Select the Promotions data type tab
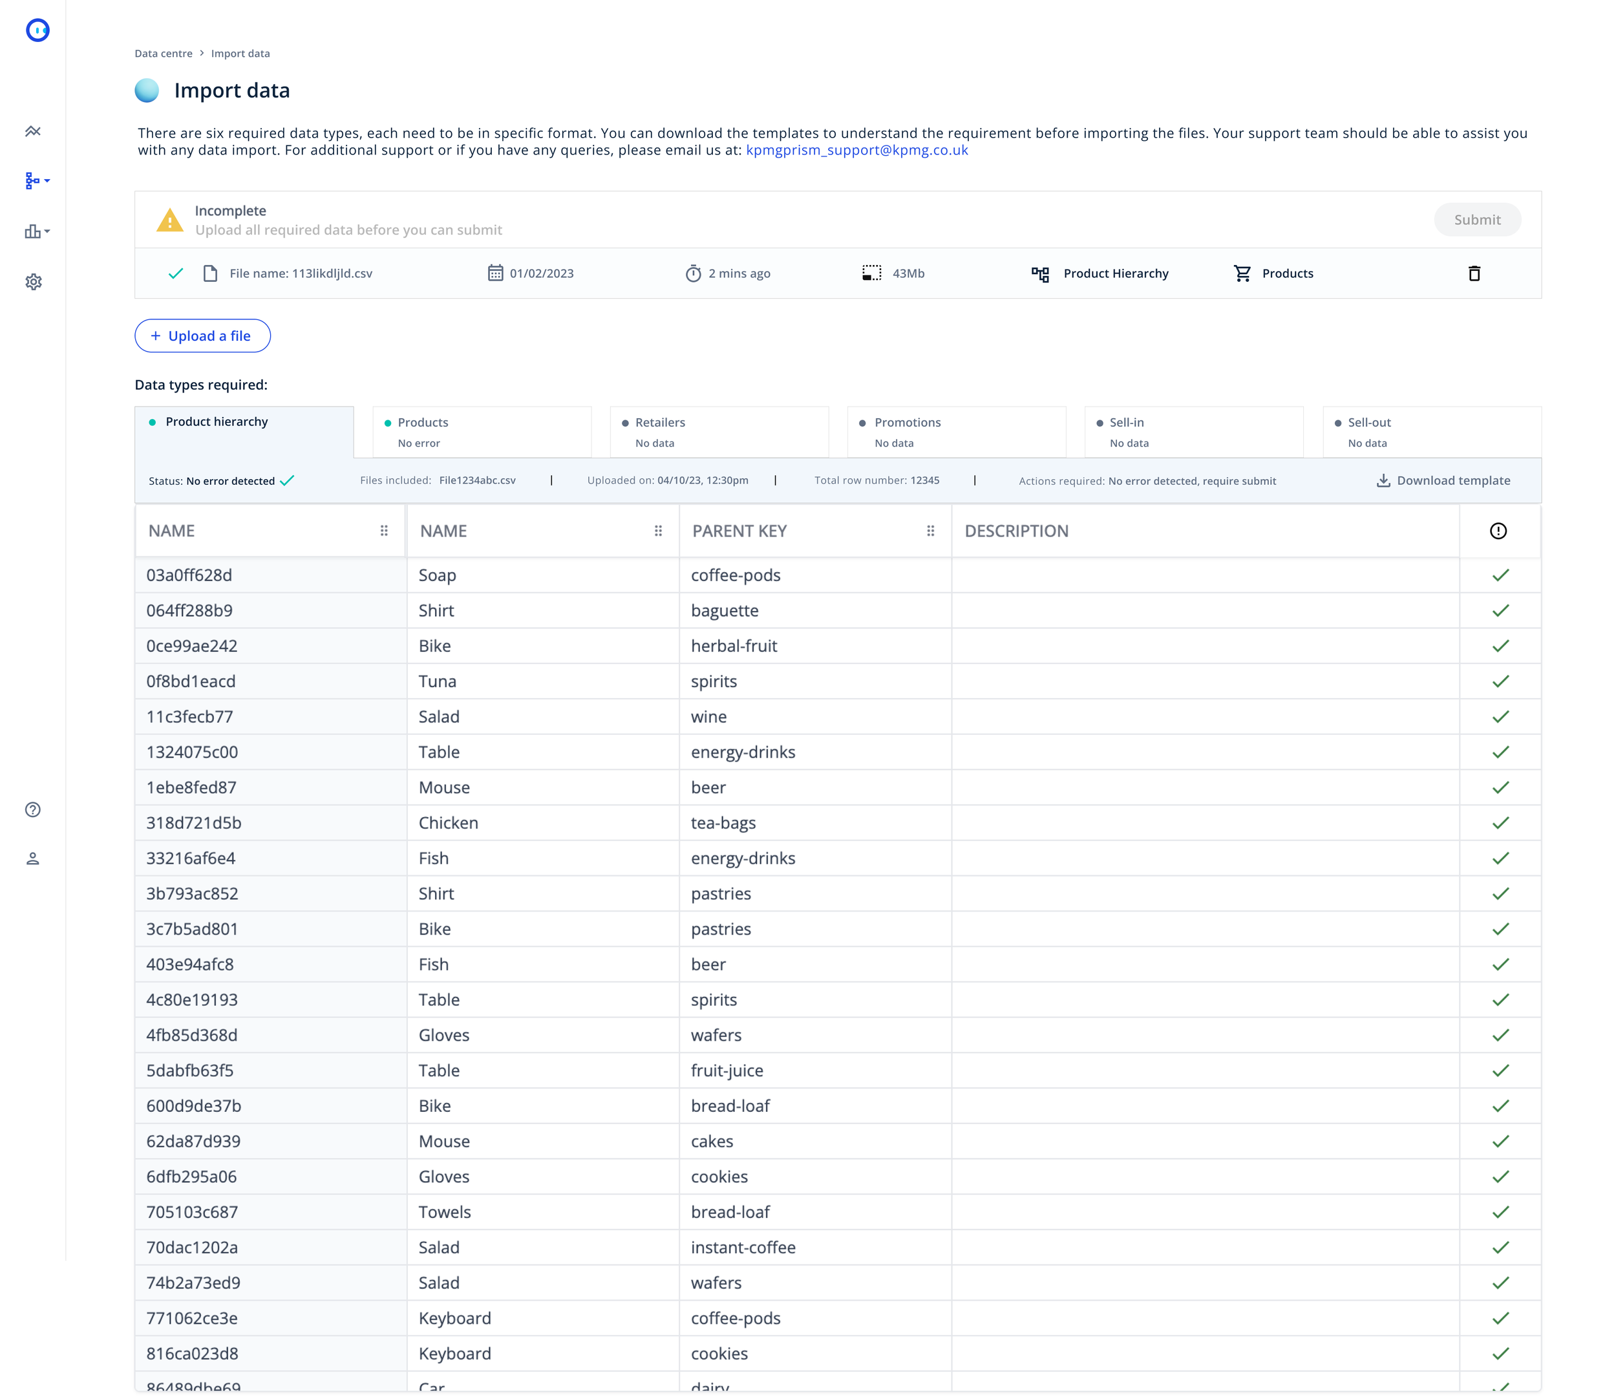The image size is (1616, 1397). tap(955, 431)
